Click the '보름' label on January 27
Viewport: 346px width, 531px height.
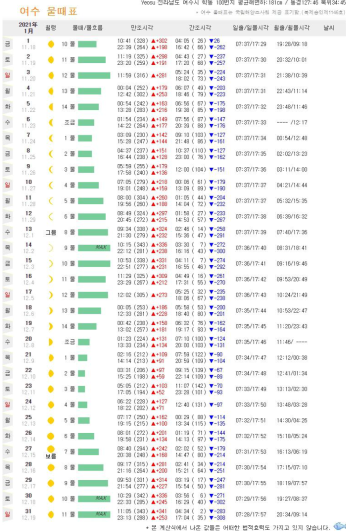[x=51, y=457]
